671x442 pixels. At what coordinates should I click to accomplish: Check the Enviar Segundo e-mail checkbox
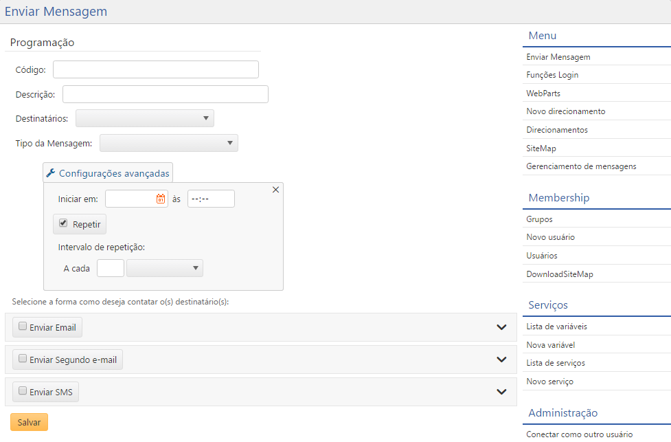tap(23, 359)
